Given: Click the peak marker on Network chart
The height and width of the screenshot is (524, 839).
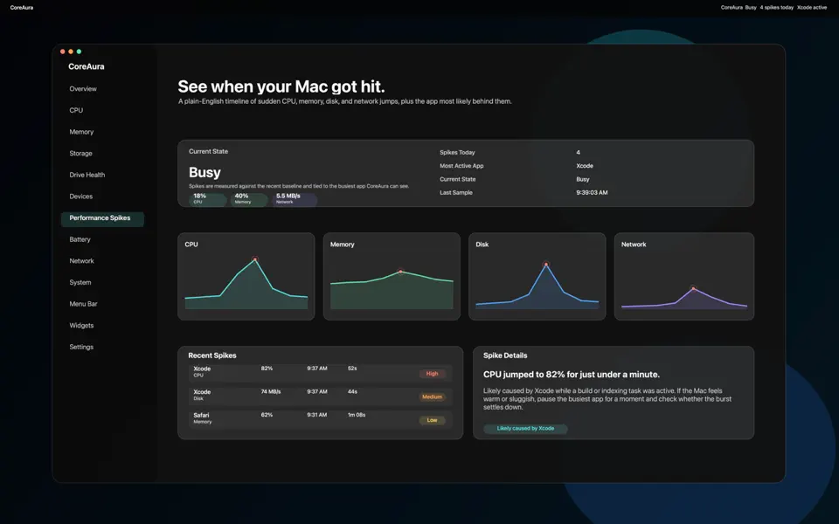Looking at the screenshot, I should pyautogui.click(x=693, y=288).
